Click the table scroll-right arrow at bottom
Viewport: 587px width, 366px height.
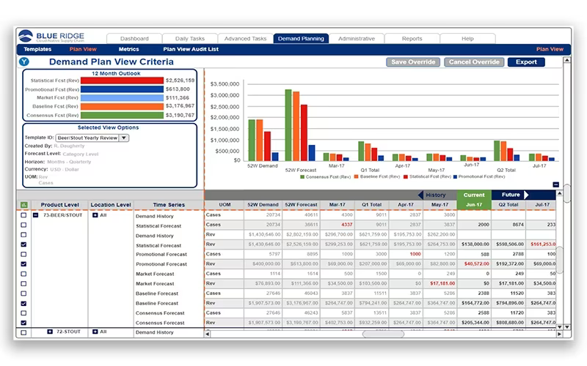[559, 334]
